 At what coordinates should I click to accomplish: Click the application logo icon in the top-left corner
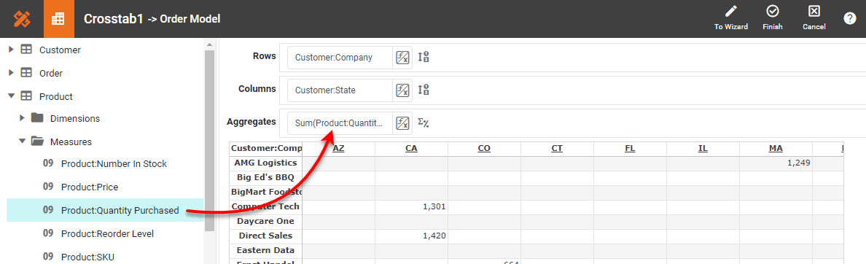pos(21,19)
